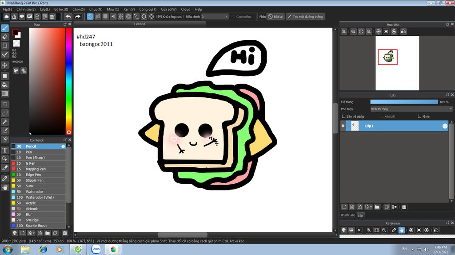This screenshot has height=255, width=455.
Task: Toggle the Khử răng cưa anti-aliasing checkbox
Action: [160, 17]
